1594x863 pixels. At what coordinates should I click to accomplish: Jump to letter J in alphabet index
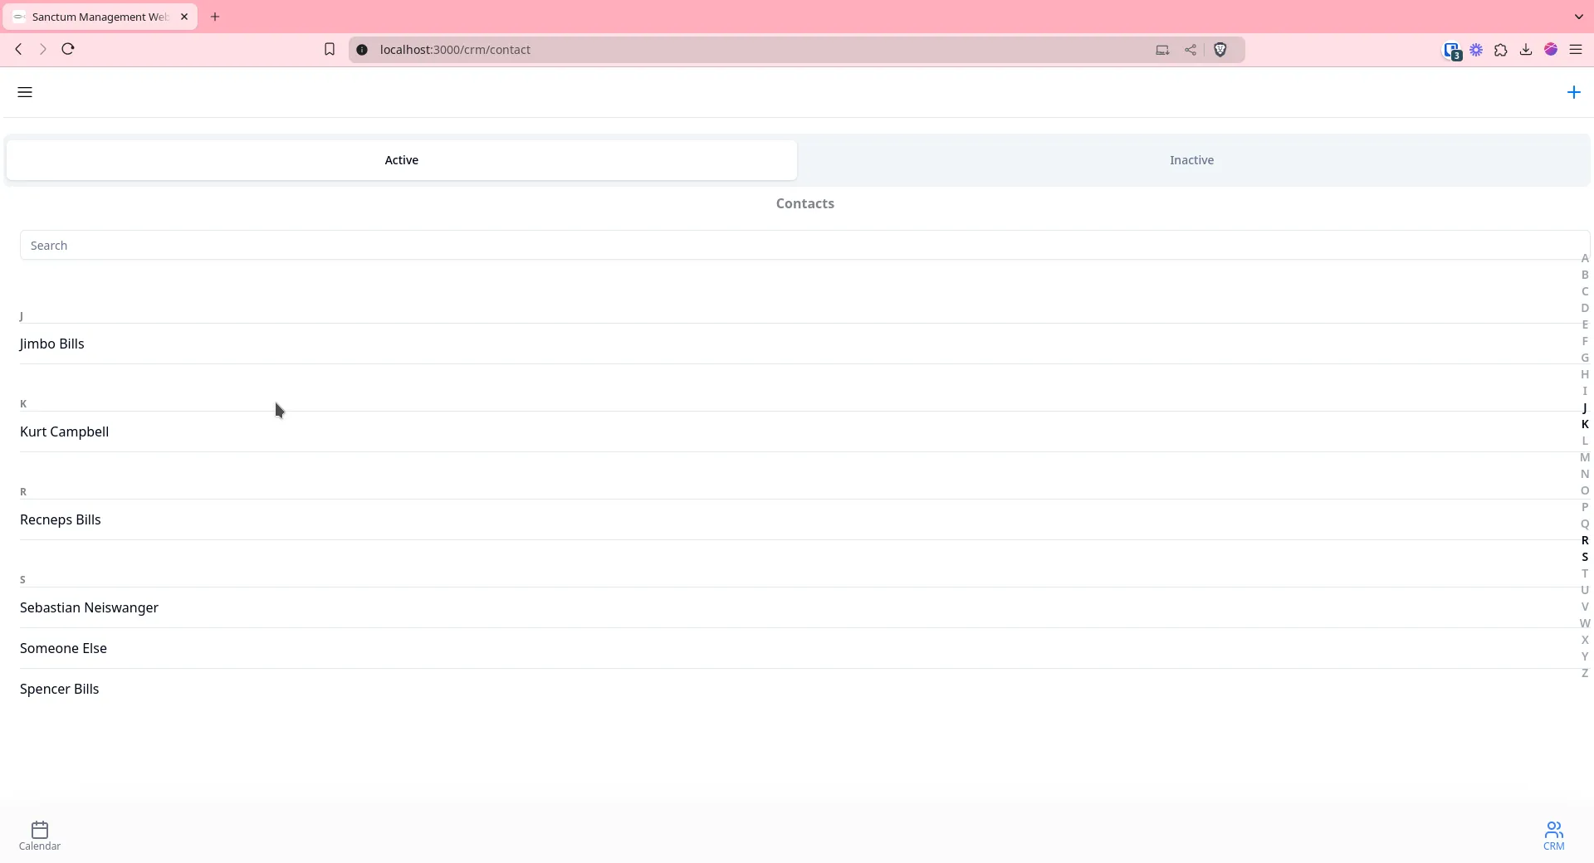click(1585, 407)
